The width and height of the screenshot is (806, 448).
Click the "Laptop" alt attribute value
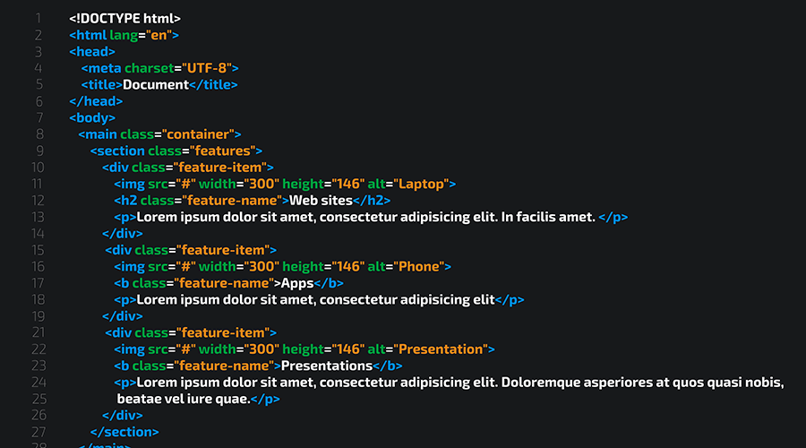[x=419, y=184]
